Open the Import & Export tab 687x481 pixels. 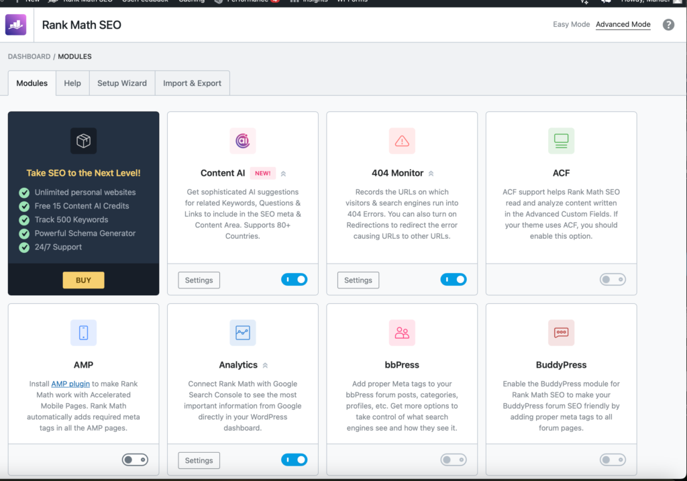(x=192, y=83)
